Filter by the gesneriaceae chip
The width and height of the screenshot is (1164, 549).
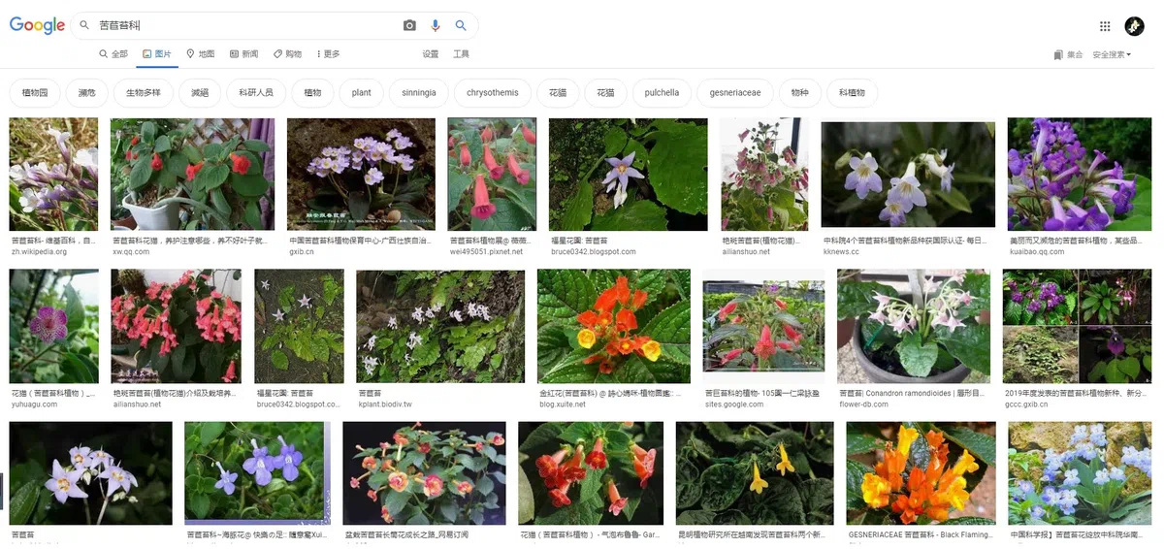735,93
